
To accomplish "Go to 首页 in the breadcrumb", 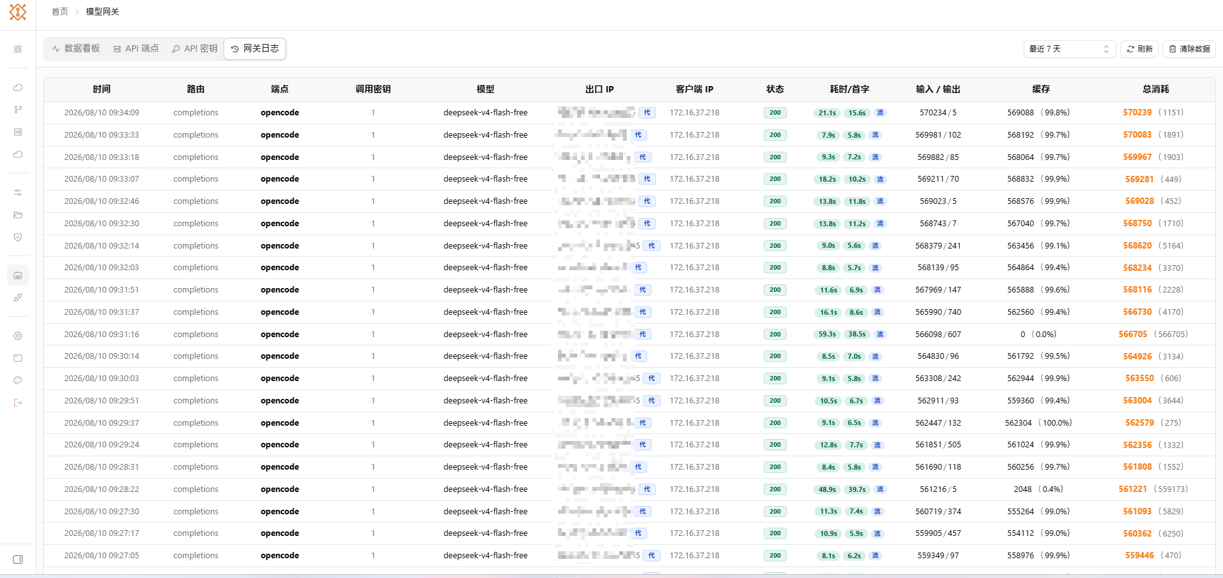I will coord(60,11).
